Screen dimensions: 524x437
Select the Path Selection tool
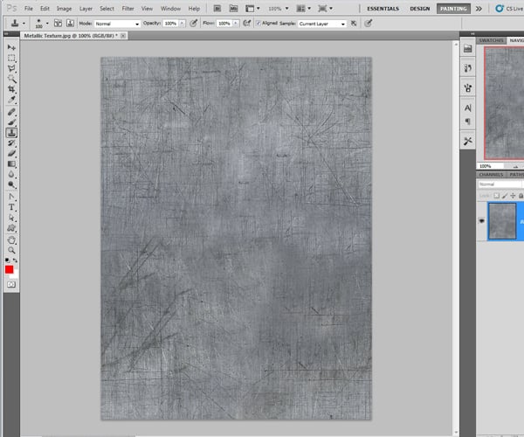point(11,218)
